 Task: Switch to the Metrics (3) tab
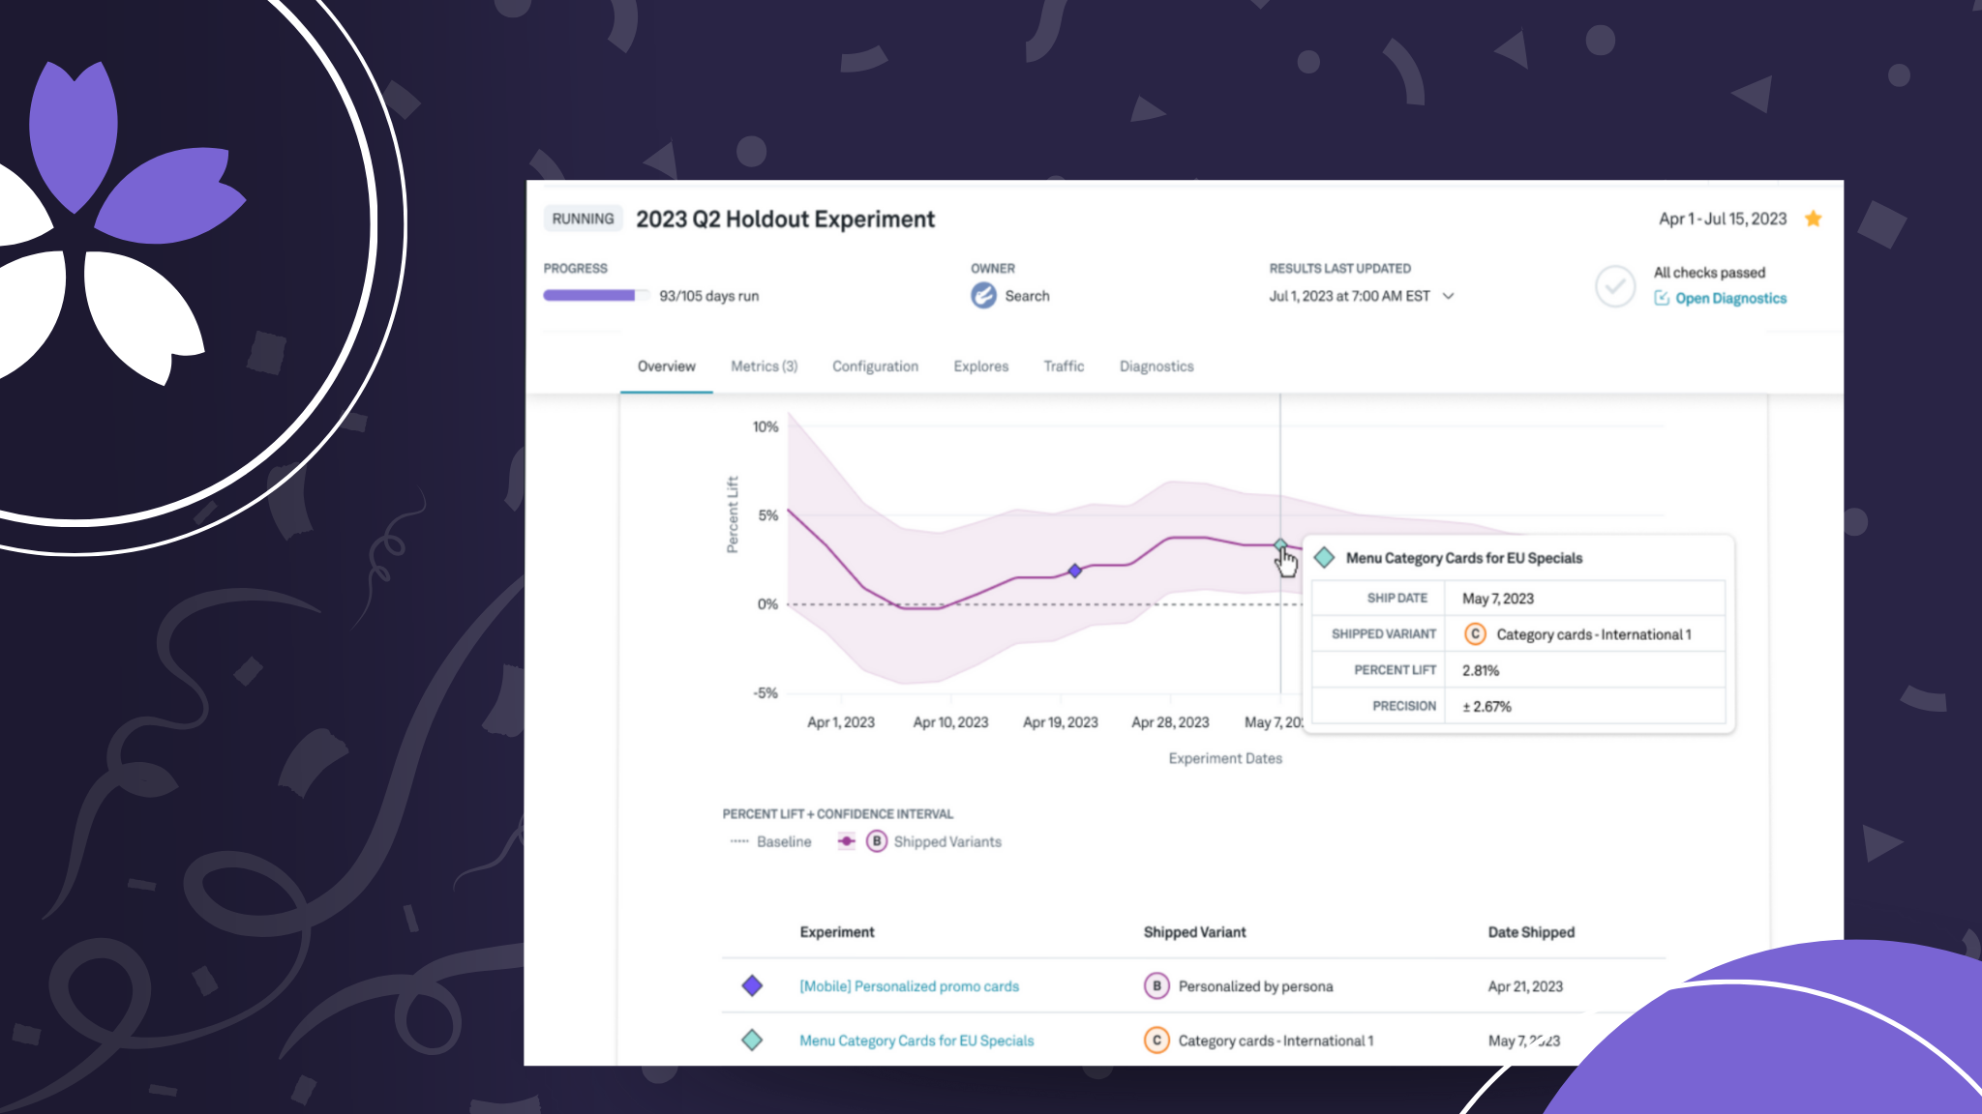click(764, 366)
